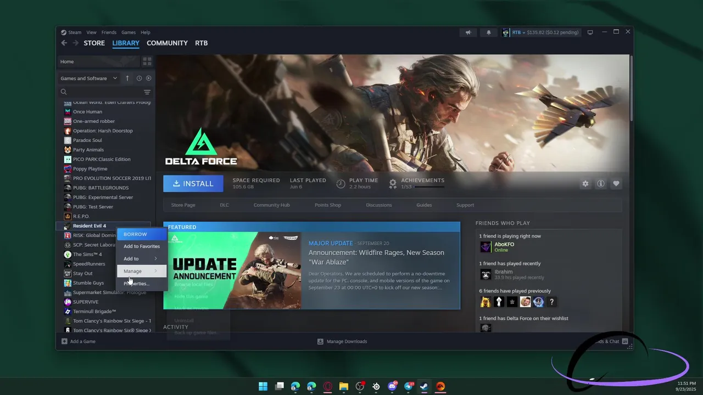Click the main page vertical scrollbar
The image size is (703, 395).
(631, 88)
